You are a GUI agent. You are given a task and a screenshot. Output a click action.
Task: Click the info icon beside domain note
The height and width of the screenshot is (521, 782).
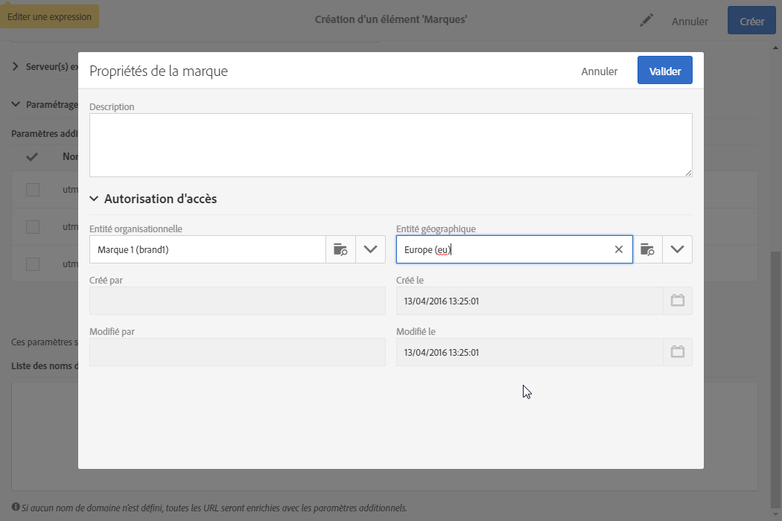16,508
